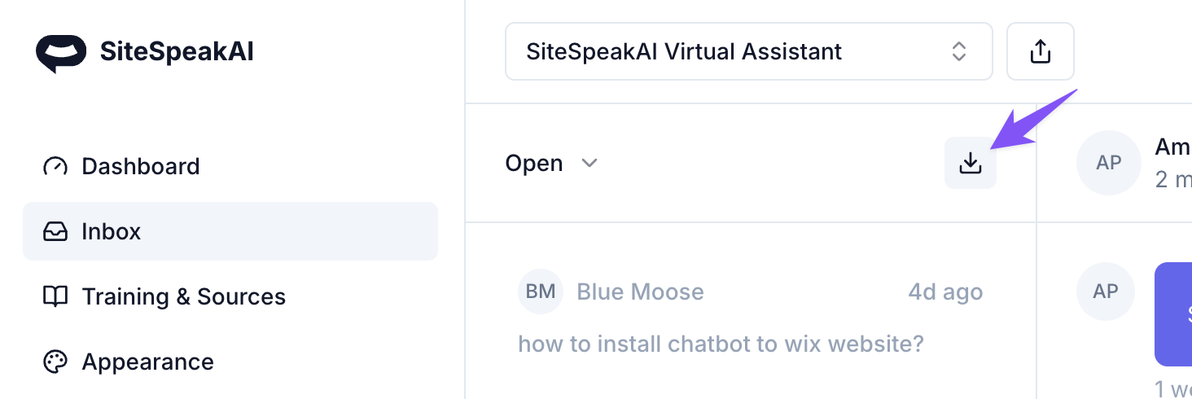Select the wix website chatbot message preview
Screen dimensions: 1192x399
pos(721,344)
